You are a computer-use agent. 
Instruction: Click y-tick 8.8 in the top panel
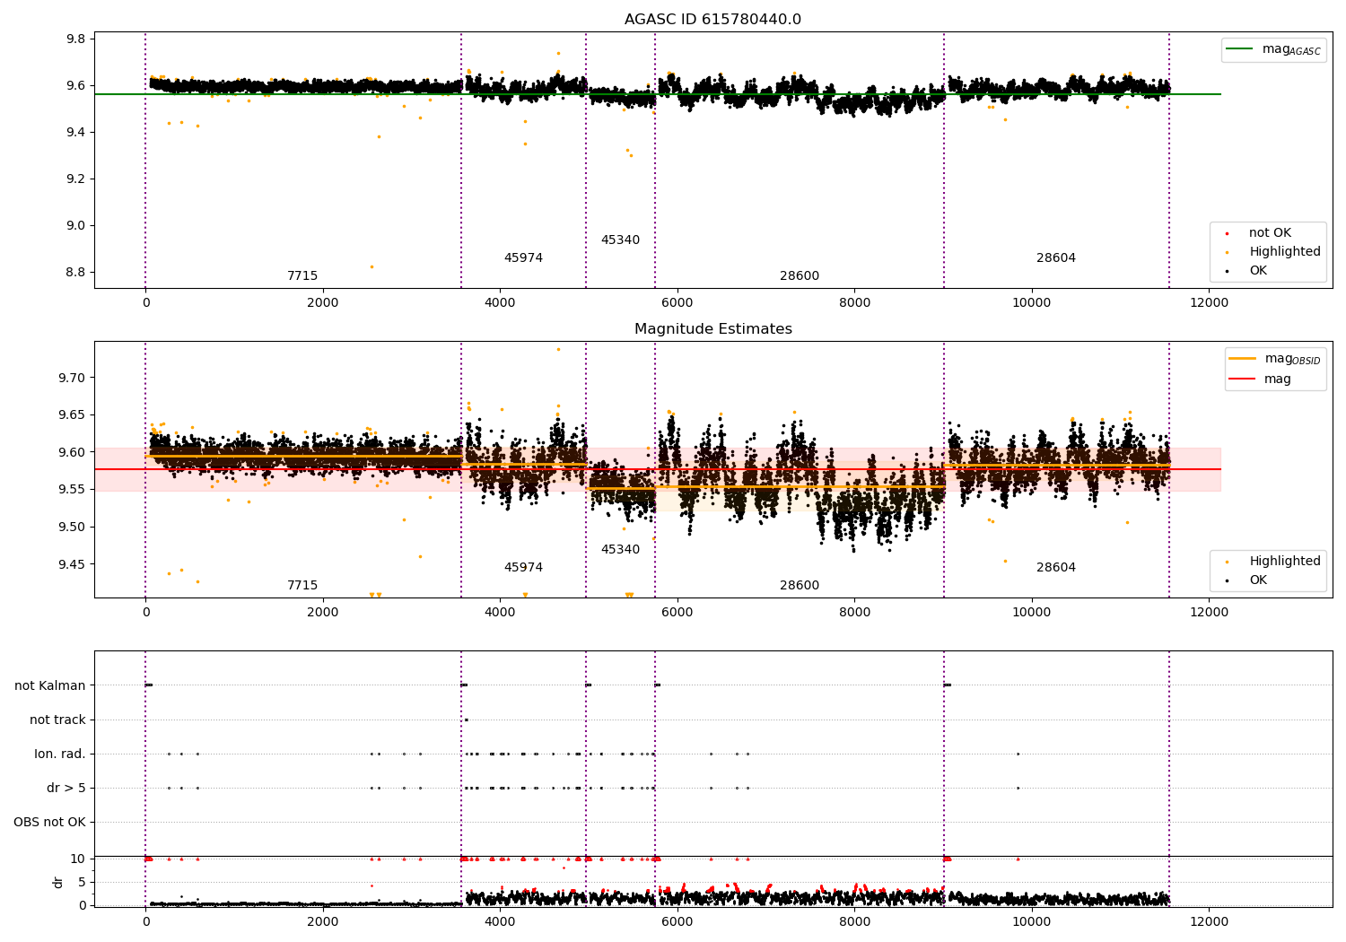click(76, 273)
